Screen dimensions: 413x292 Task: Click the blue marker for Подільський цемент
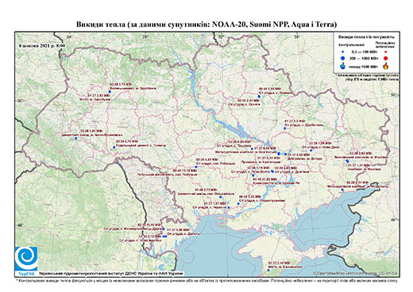(x=114, y=147)
